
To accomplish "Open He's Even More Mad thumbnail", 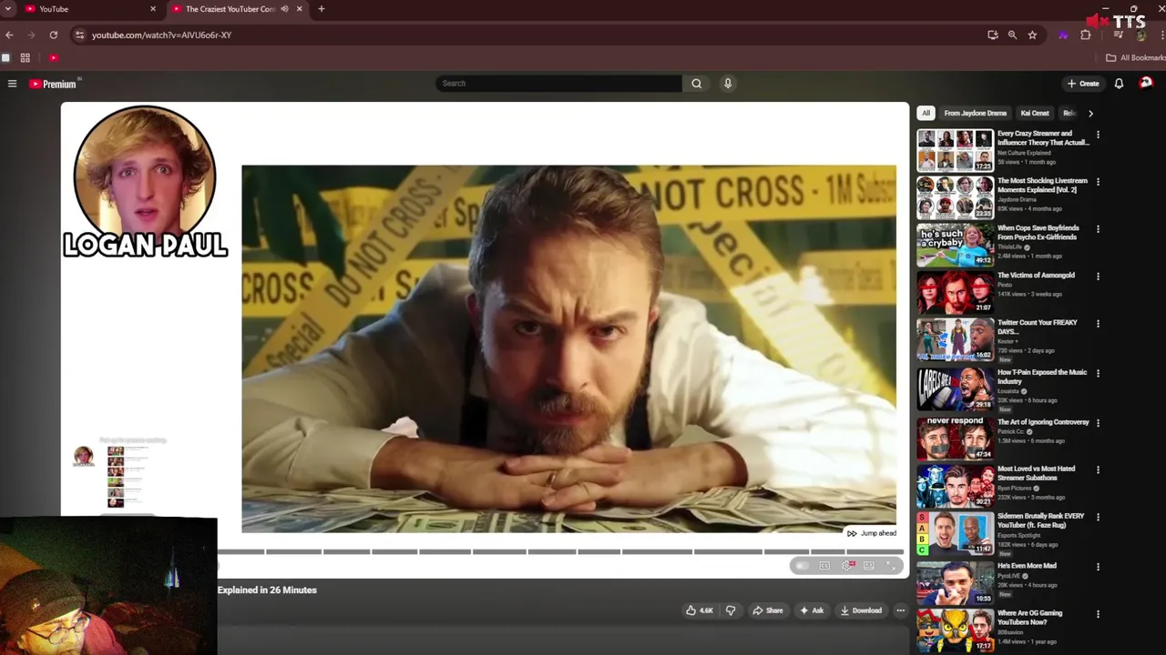I will point(955,583).
